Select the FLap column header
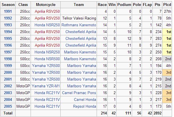Viewport: 174px width, 117px height. [148, 5]
